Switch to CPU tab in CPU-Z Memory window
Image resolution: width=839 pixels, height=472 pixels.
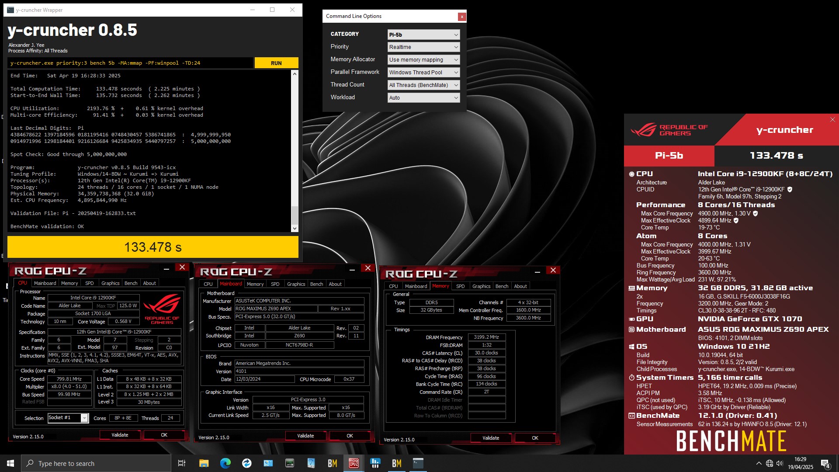[x=393, y=286]
